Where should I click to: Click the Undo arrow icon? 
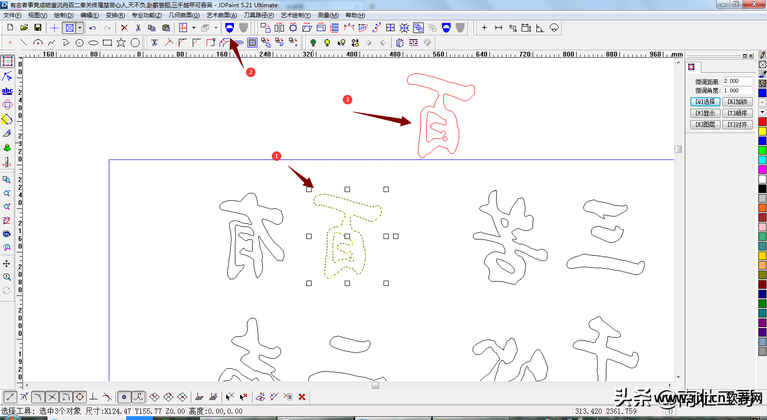click(x=93, y=28)
